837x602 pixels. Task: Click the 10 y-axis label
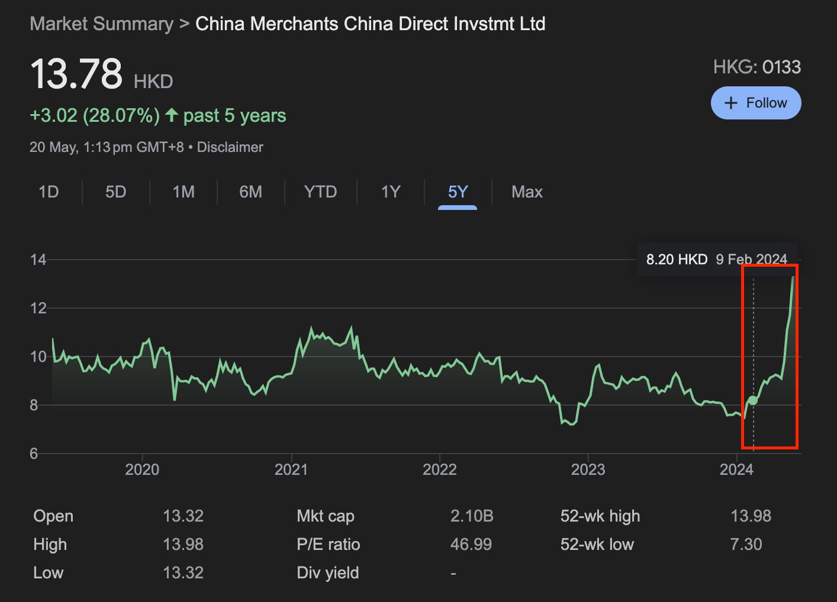coord(38,356)
